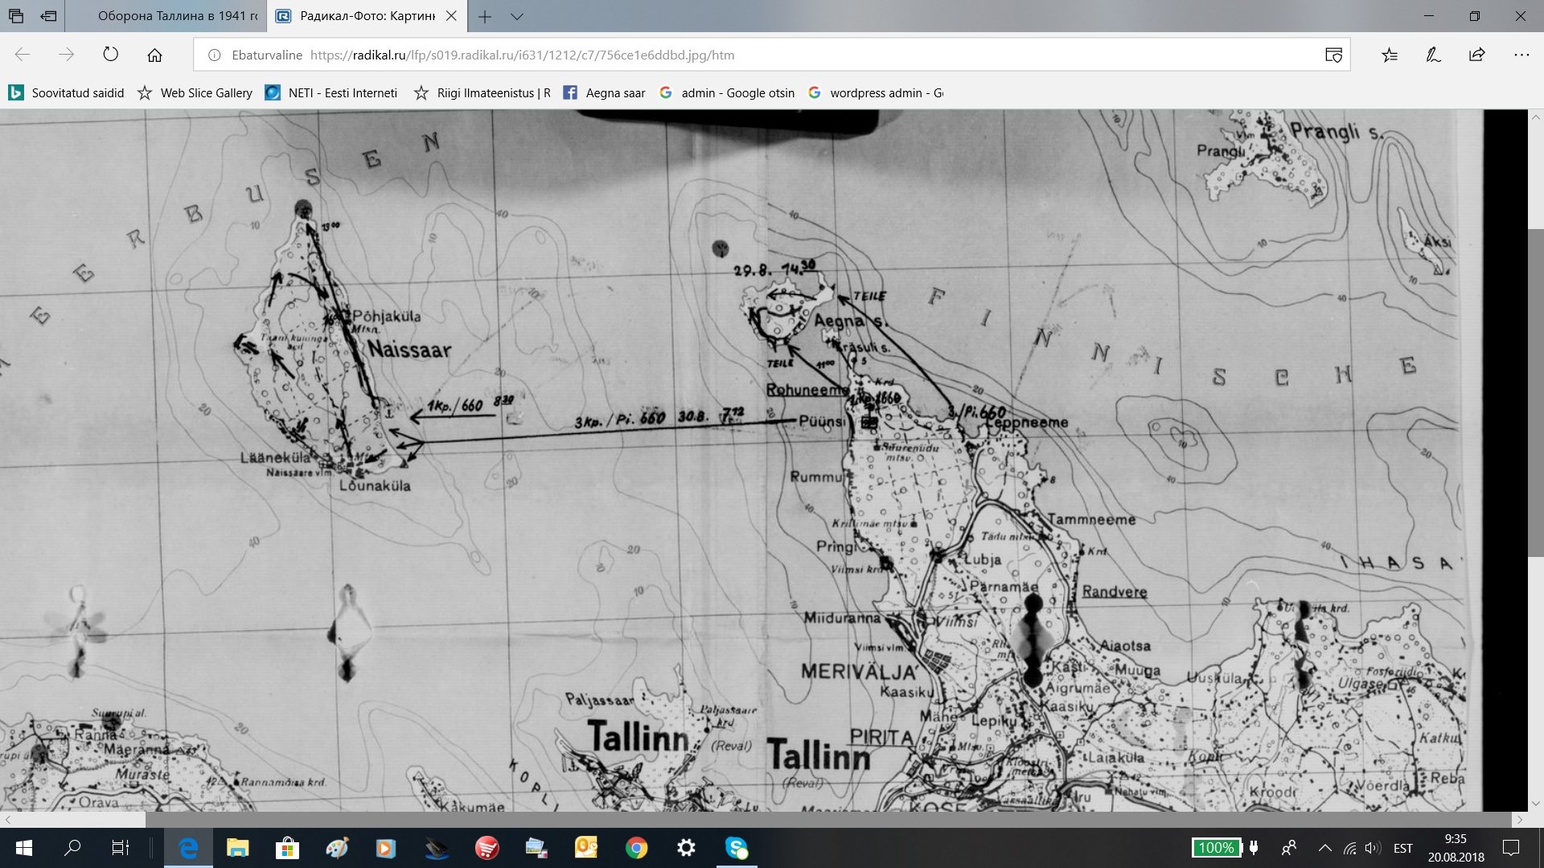Open the Favorites hub star icon
This screenshot has height=868, width=1544.
coord(1390,55)
